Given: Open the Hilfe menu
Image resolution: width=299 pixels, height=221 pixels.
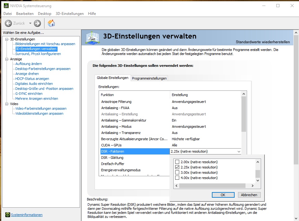Looking at the screenshot, I should (x=92, y=14).
